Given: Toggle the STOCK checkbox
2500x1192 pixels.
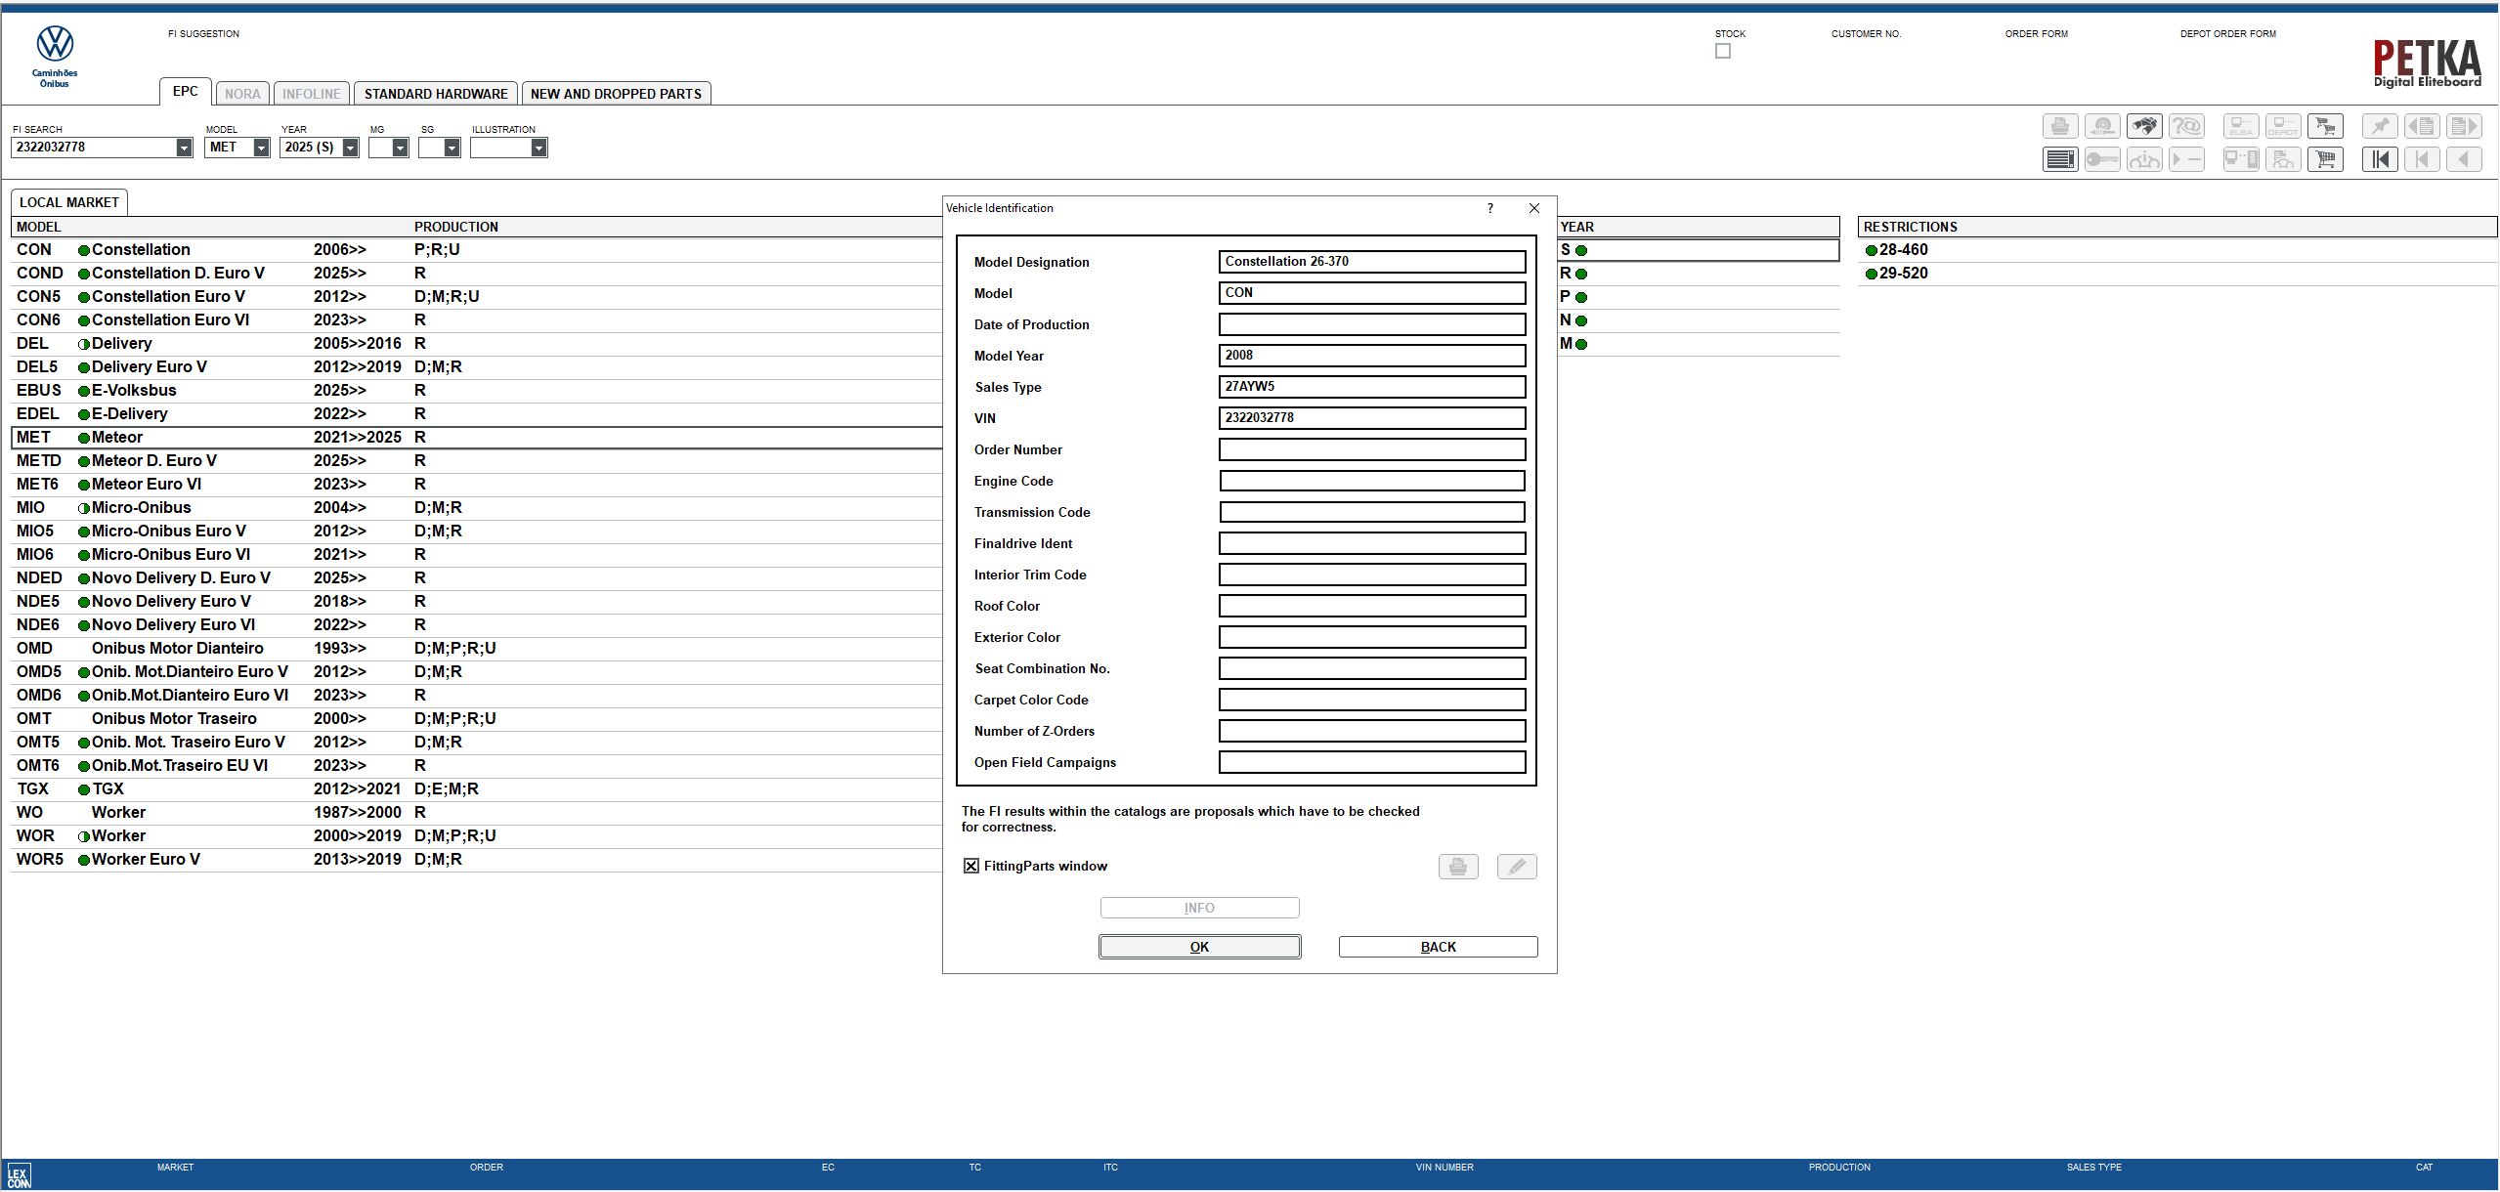Looking at the screenshot, I should (x=1723, y=51).
